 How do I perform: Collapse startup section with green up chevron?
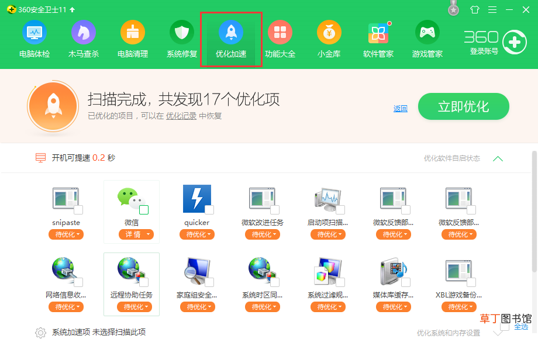(498, 159)
